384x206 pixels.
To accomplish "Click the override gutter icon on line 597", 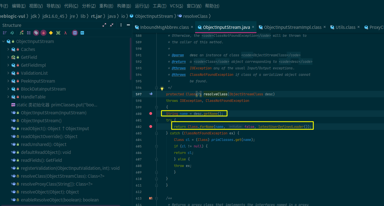I will [151, 94].
